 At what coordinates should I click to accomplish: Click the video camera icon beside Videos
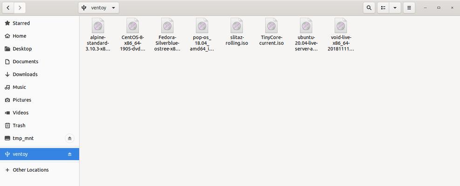[7, 113]
